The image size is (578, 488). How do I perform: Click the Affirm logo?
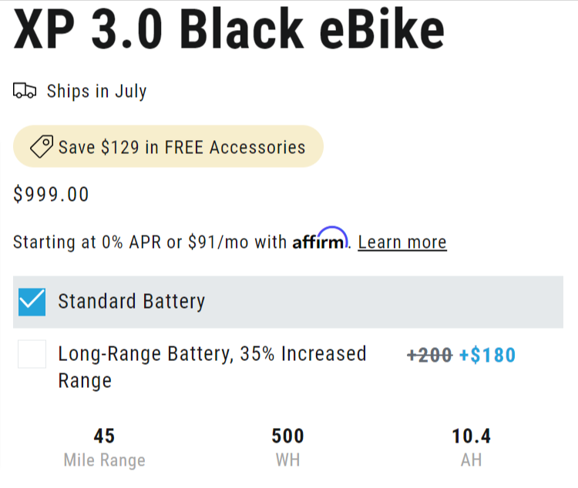tap(320, 239)
